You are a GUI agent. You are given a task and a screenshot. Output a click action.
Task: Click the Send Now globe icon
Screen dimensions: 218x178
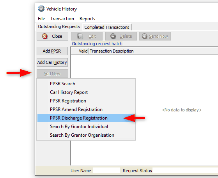tap(144, 36)
